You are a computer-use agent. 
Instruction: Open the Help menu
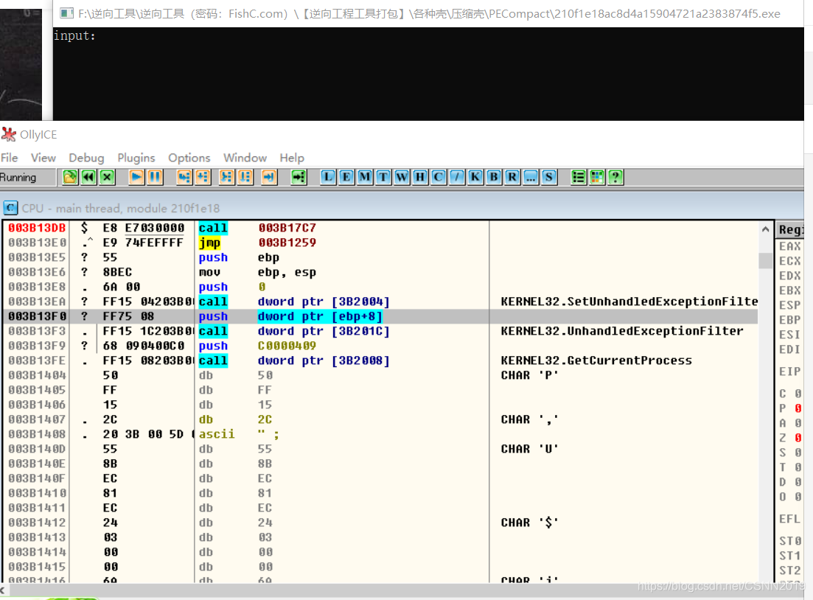click(x=292, y=158)
